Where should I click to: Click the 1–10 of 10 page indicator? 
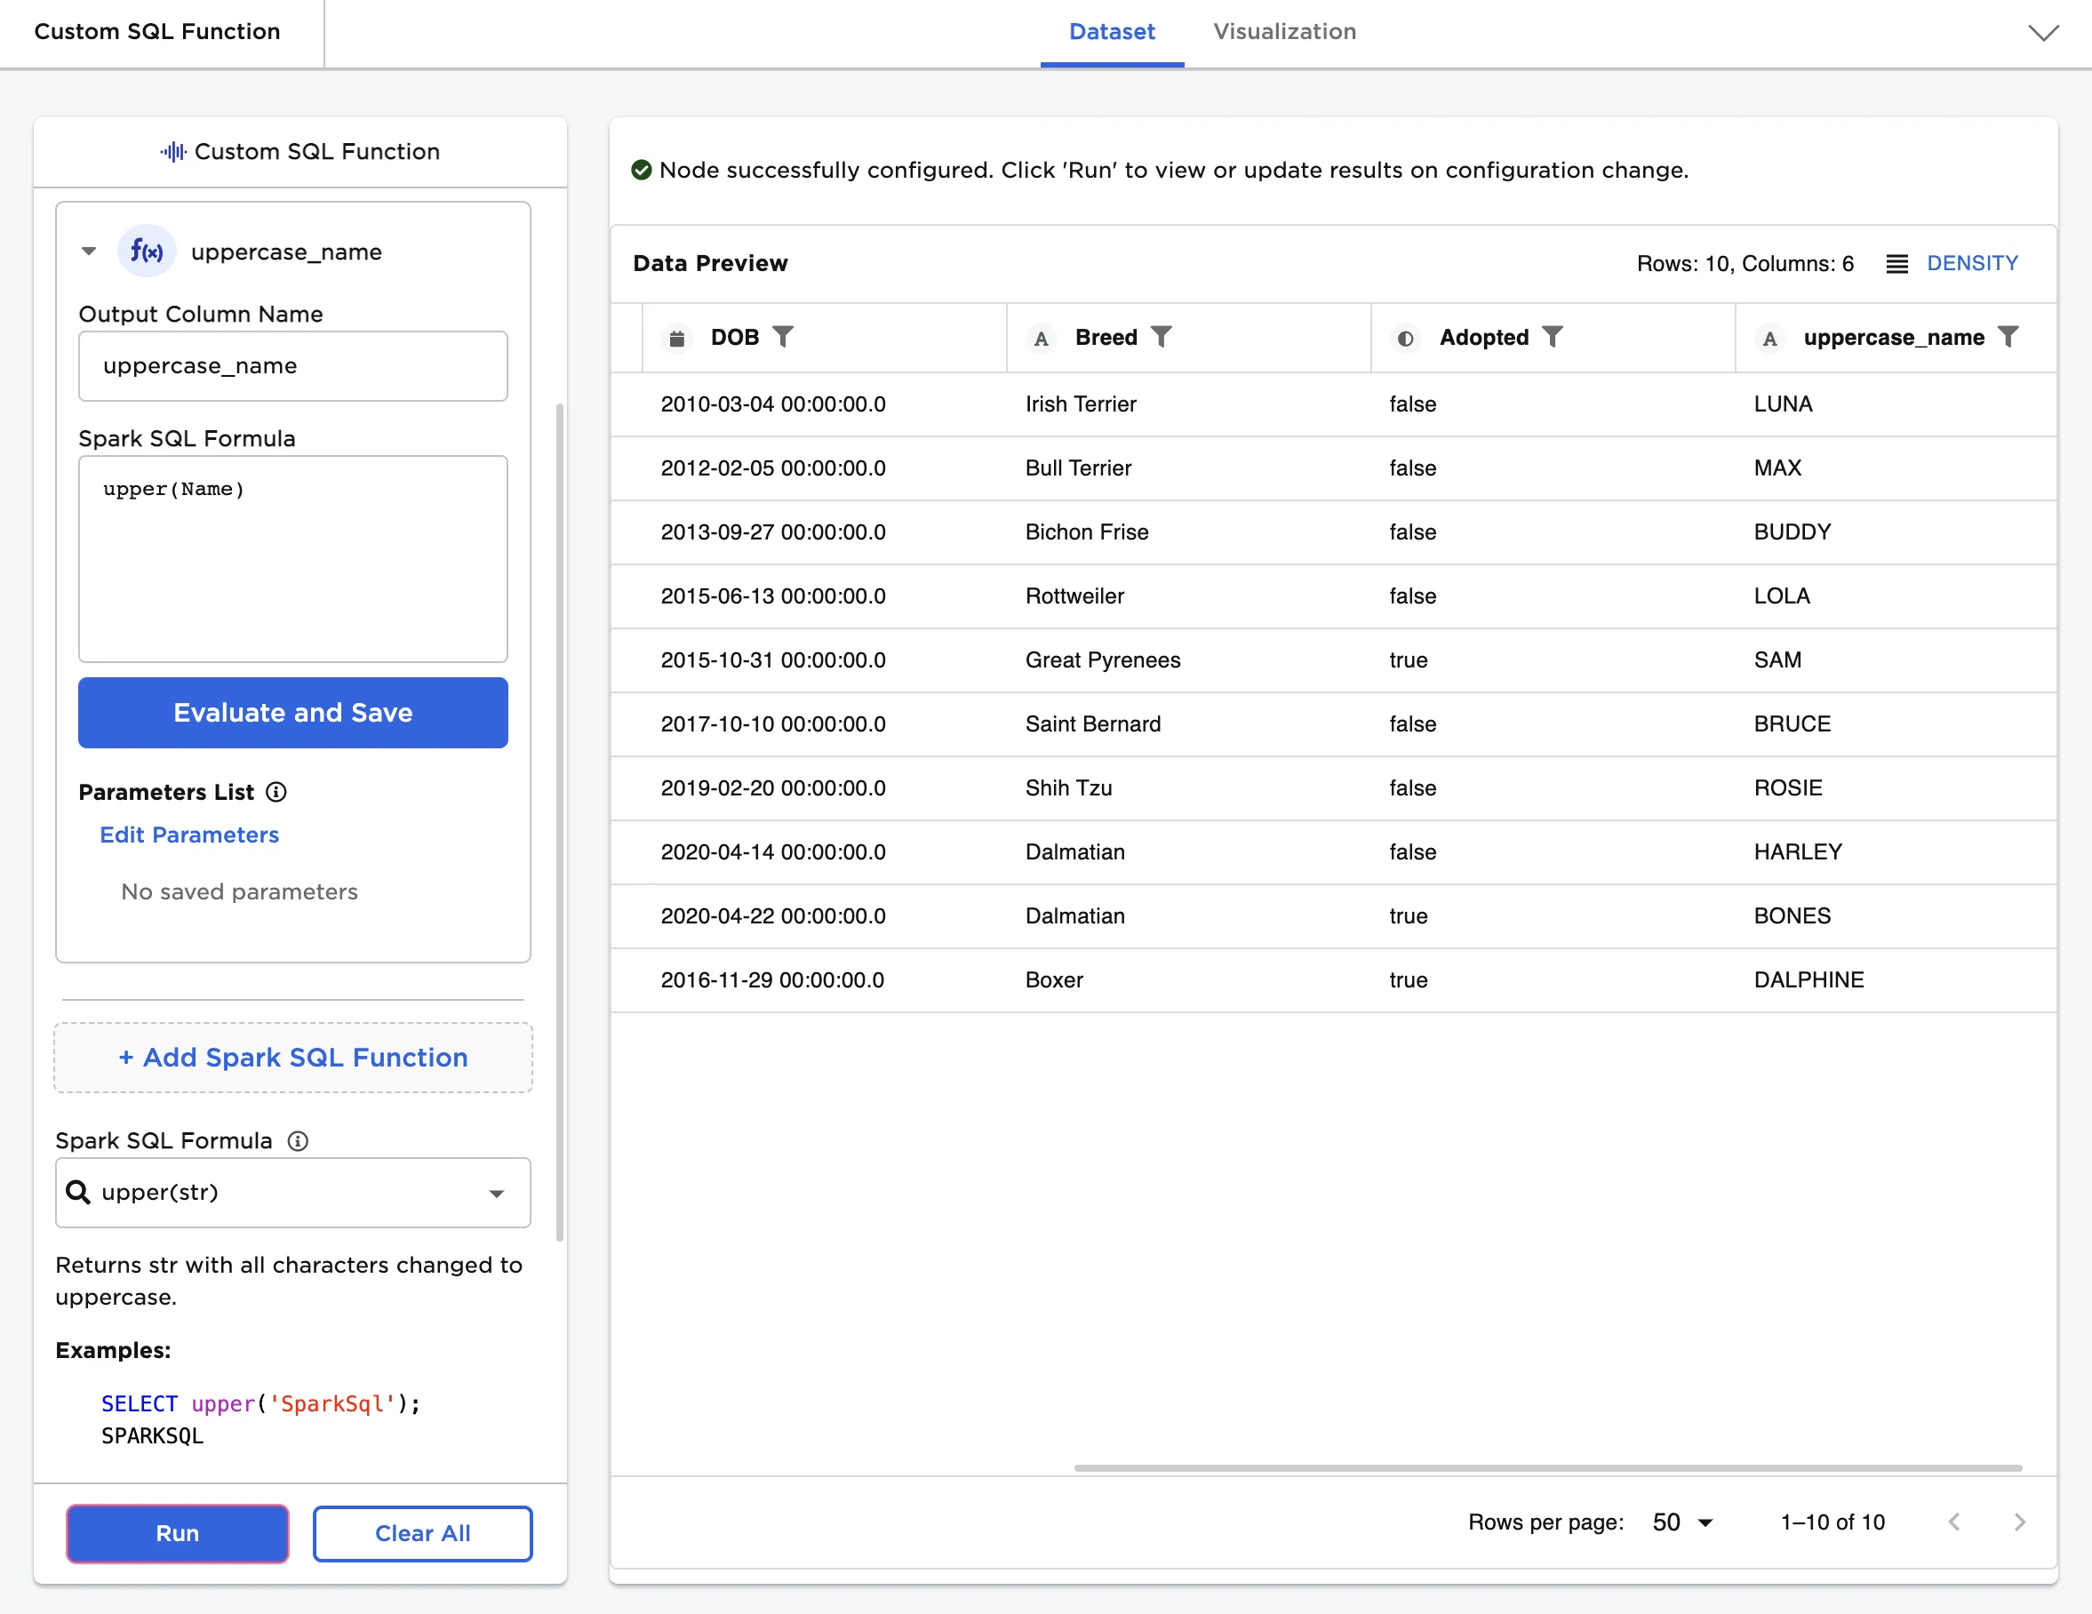point(1832,1522)
